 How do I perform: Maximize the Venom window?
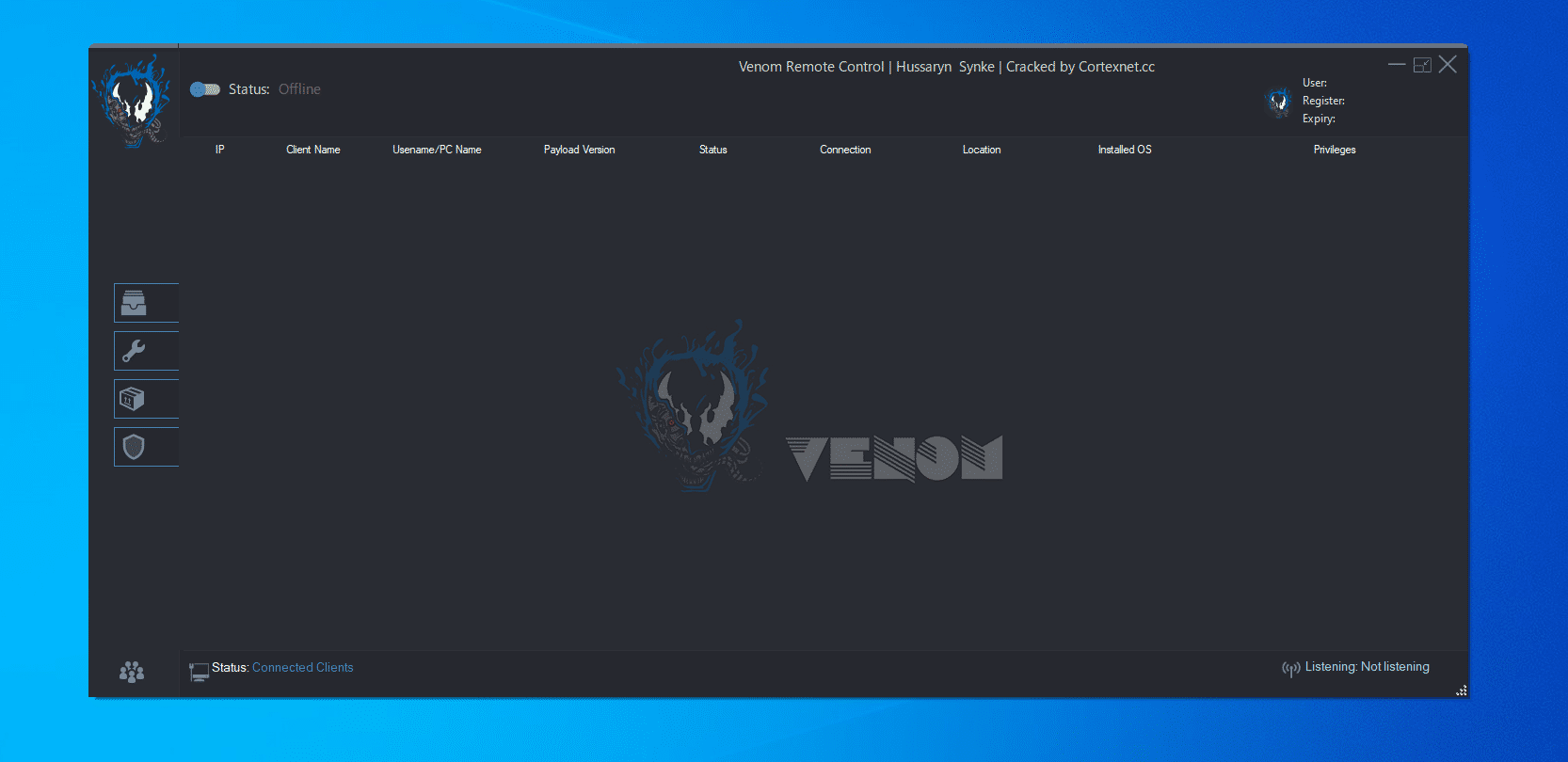click(x=1422, y=64)
